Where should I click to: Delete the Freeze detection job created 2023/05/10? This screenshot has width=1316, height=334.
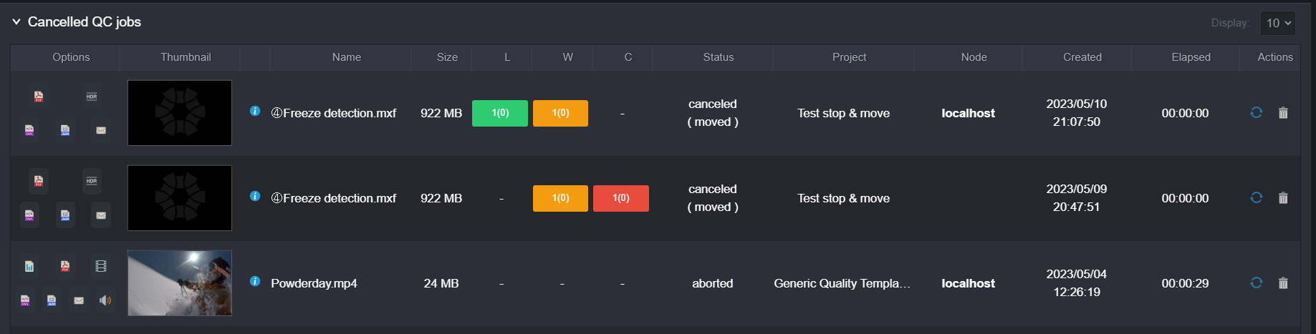click(x=1283, y=113)
